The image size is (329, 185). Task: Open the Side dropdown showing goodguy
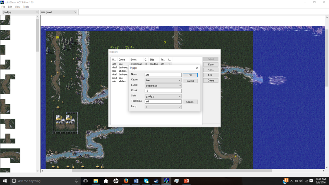pos(163,96)
